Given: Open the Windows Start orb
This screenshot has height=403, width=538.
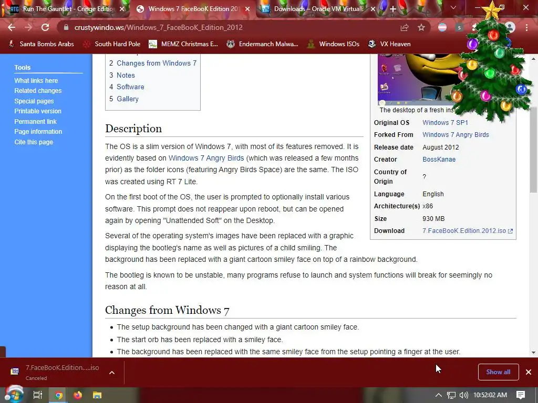Looking at the screenshot, I should tap(14, 395).
